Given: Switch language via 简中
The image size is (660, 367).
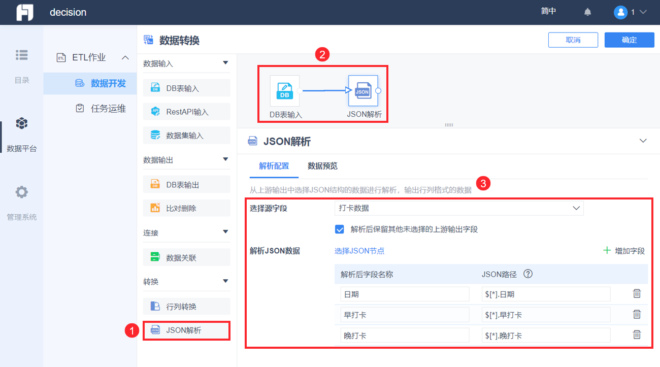Looking at the screenshot, I should coord(548,12).
